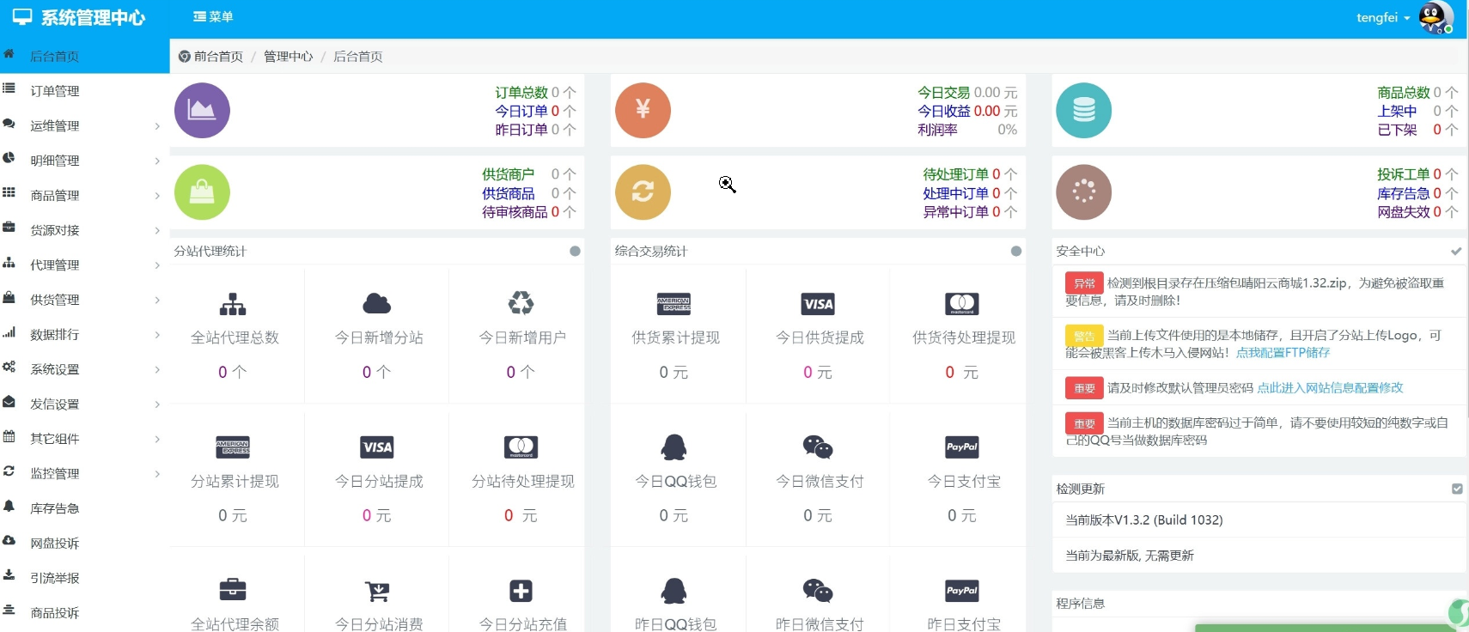Follow the 点我配置FTP储存 link

point(1283,352)
